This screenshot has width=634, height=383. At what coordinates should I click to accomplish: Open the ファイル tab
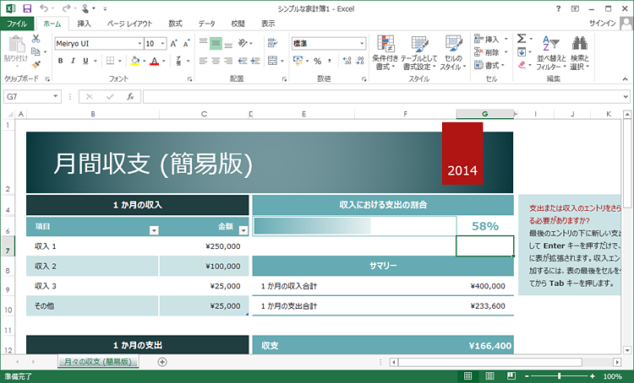point(17,24)
